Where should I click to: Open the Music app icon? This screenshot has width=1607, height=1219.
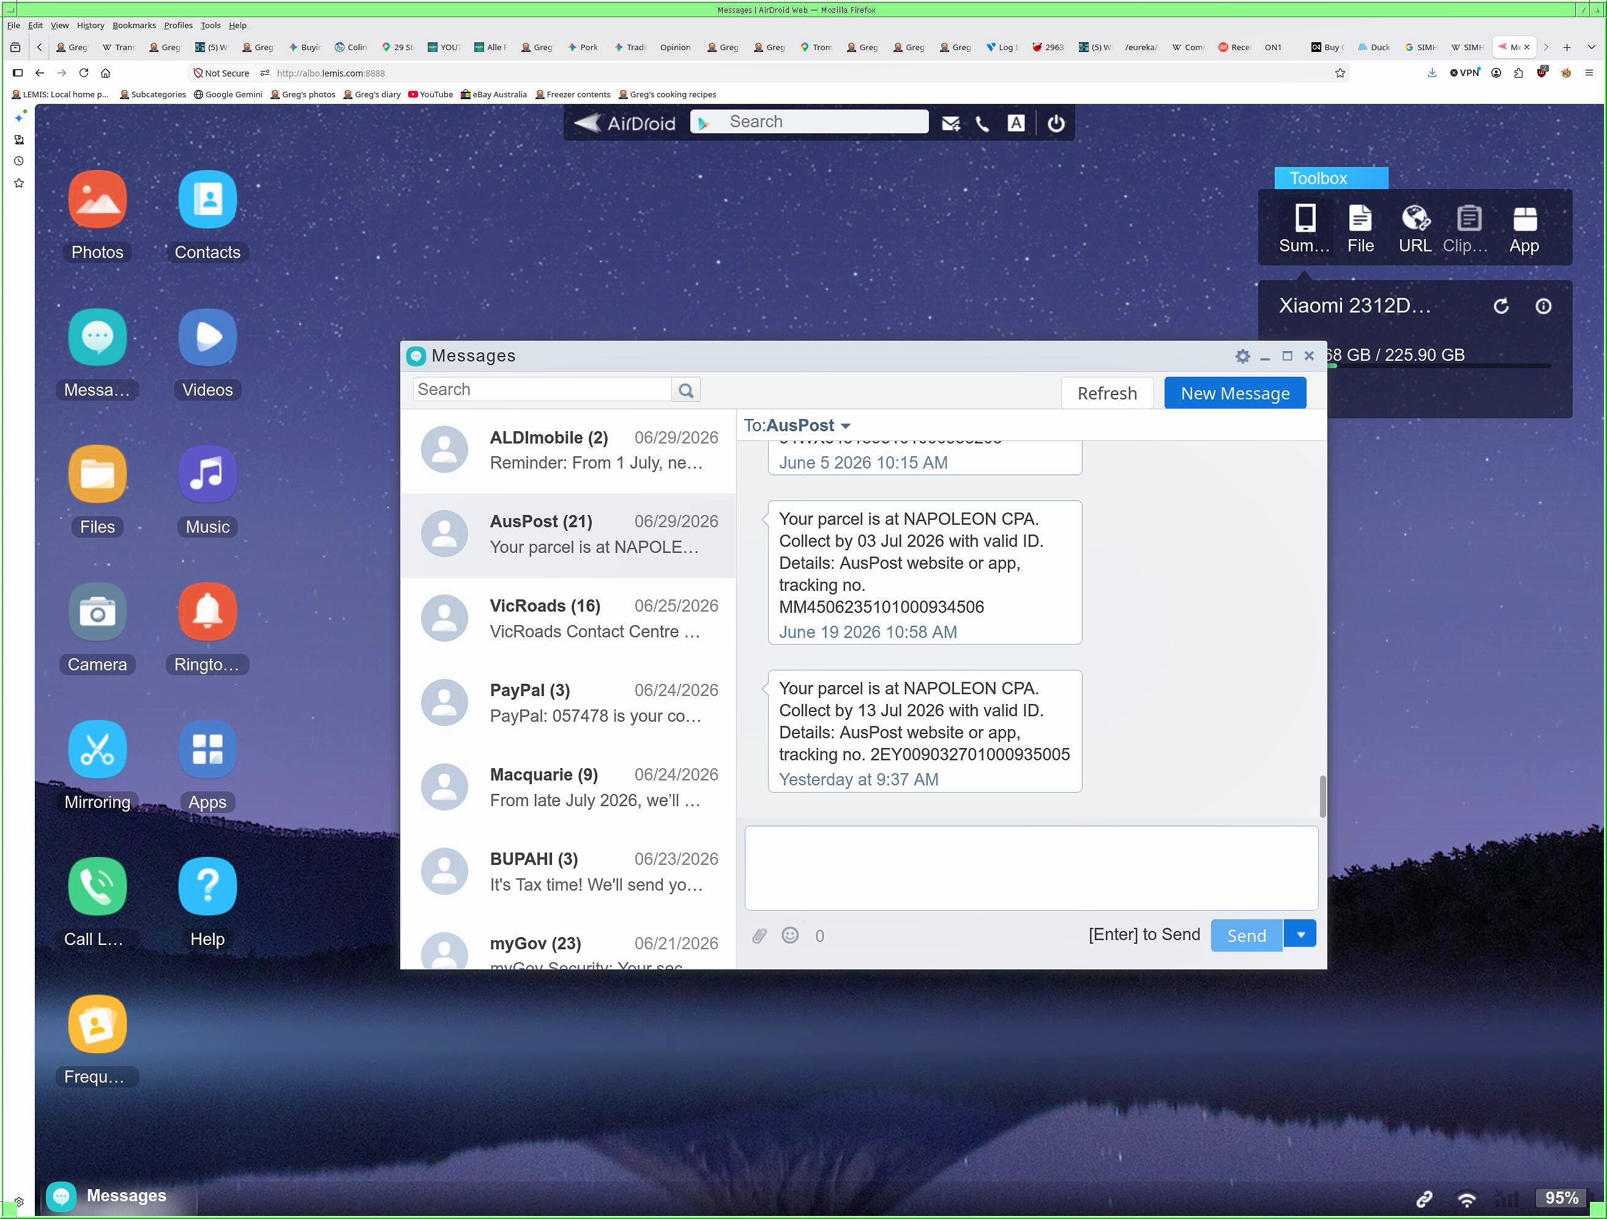[207, 474]
